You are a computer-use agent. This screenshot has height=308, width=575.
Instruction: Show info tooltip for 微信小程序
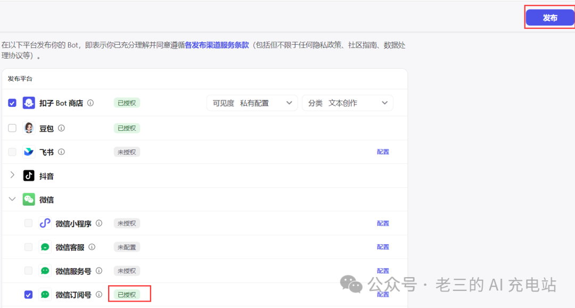[x=99, y=223]
